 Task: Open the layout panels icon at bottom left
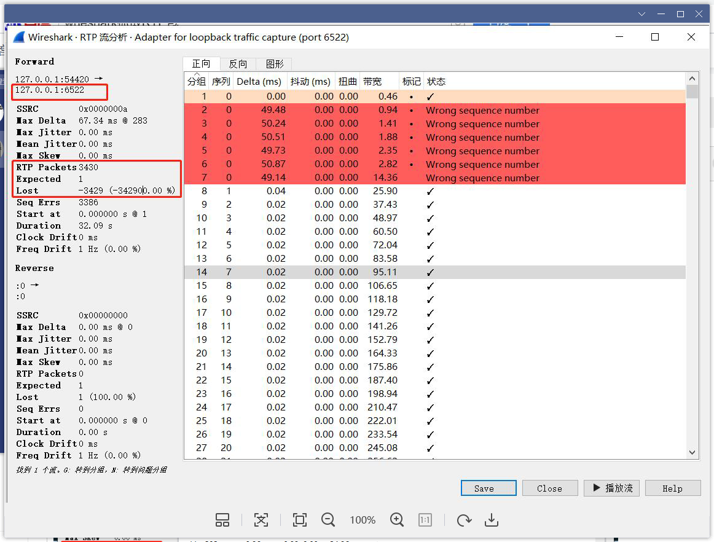pos(222,519)
